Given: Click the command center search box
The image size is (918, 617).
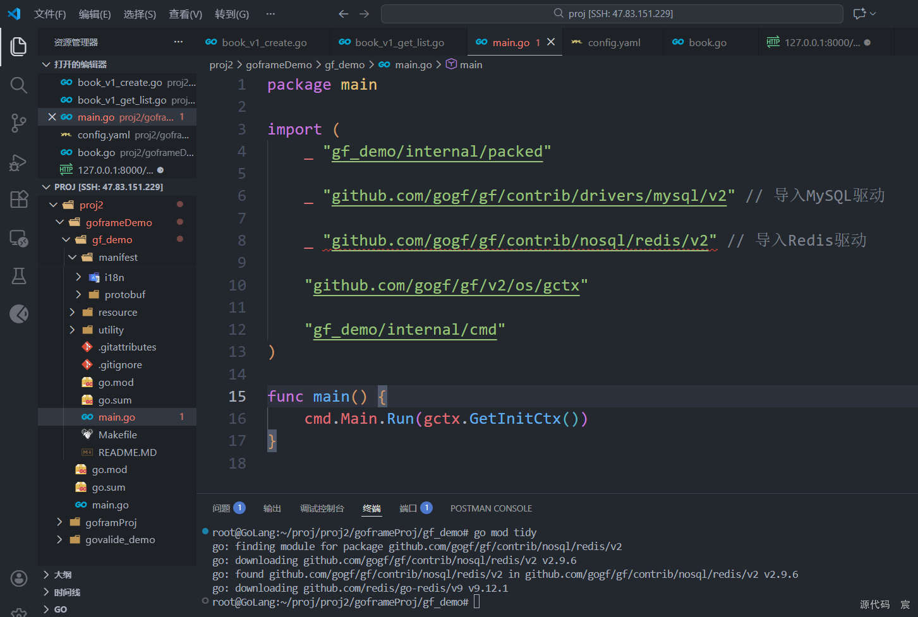Looking at the screenshot, I should point(612,13).
